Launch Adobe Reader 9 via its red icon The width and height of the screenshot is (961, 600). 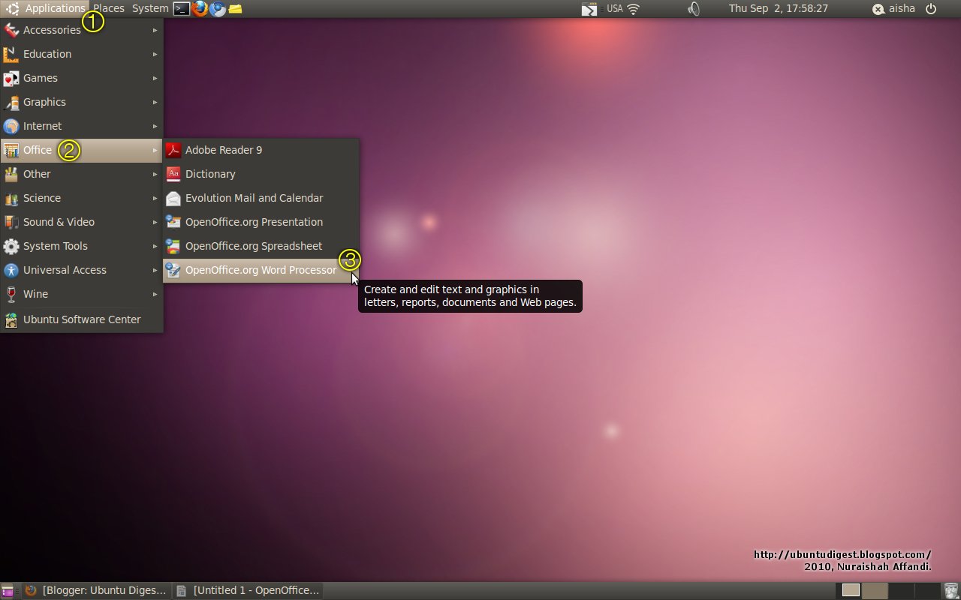[173, 150]
